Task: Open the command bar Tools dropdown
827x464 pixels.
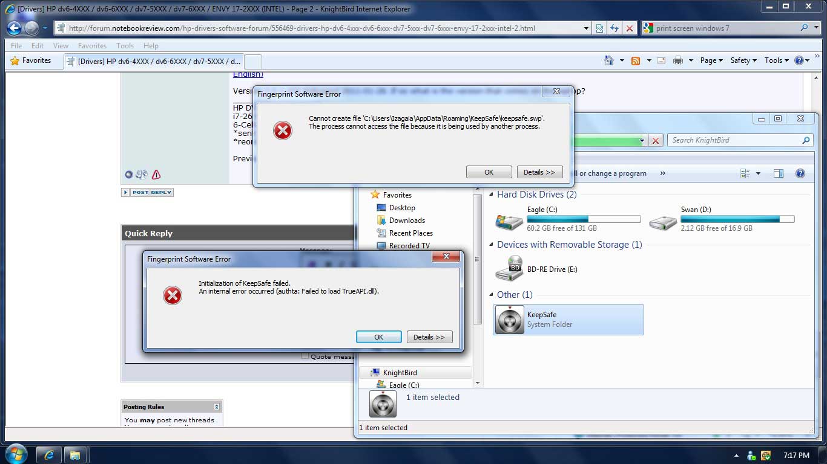Action: click(x=777, y=60)
